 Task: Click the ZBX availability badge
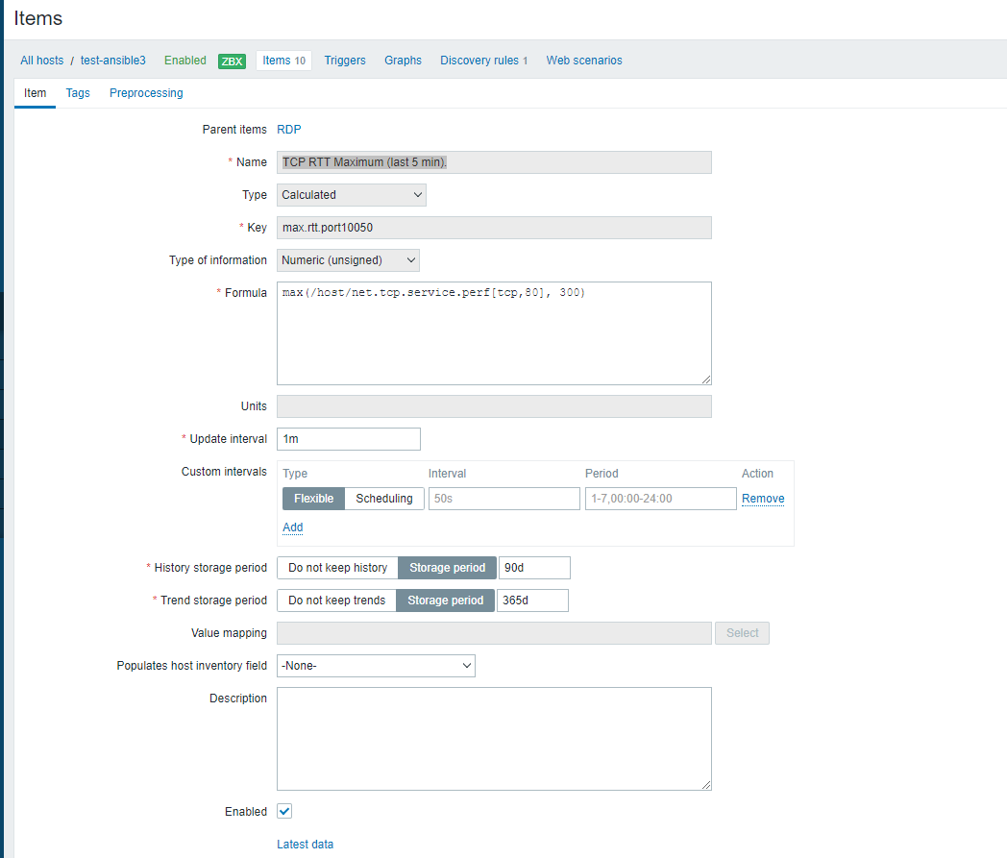click(232, 61)
